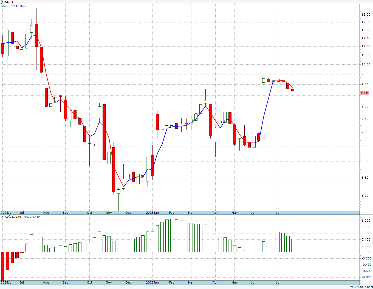Click Nov on the MACD panel date axis
Viewport: 373px width, 289px height.
[x=109, y=282]
